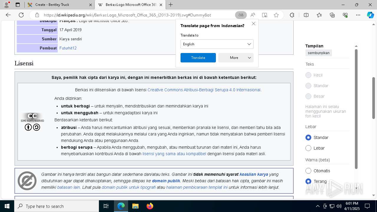Add a new browser tab
The image size is (377, 212).
point(171,5)
